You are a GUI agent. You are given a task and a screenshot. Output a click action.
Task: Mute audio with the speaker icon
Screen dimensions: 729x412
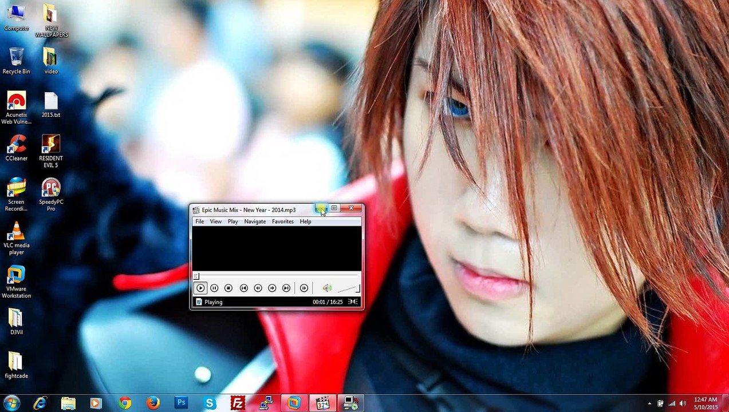click(326, 288)
